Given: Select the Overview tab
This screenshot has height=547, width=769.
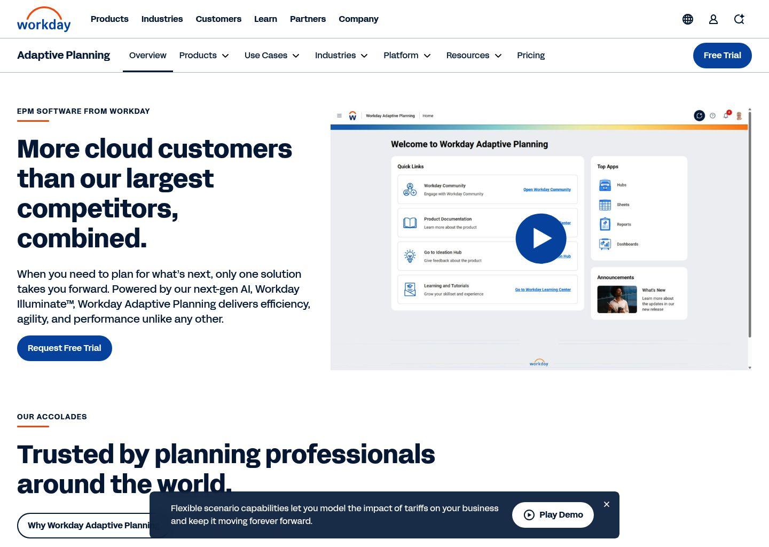Looking at the screenshot, I should point(148,56).
